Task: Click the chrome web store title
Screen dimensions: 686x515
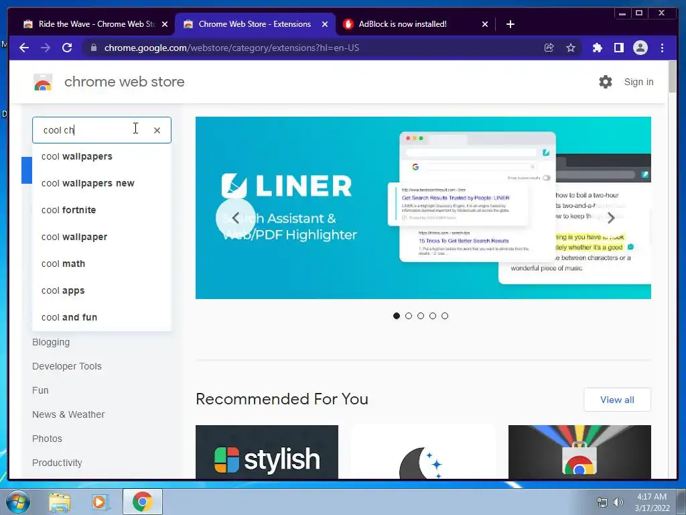Action: pyautogui.click(x=124, y=82)
